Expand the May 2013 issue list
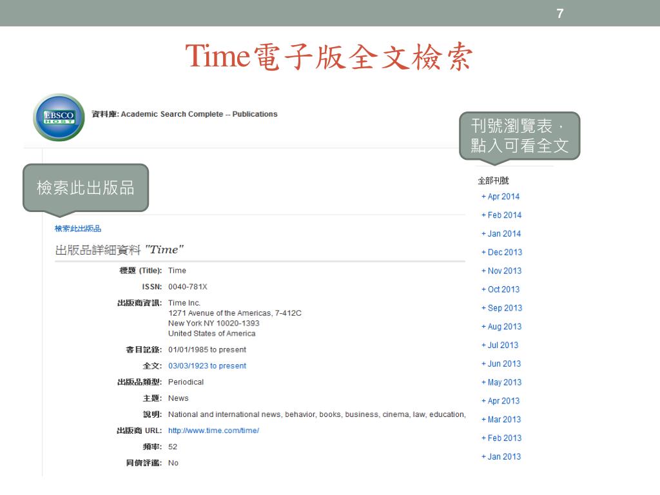 pyautogui.click(x=501, y=382)
